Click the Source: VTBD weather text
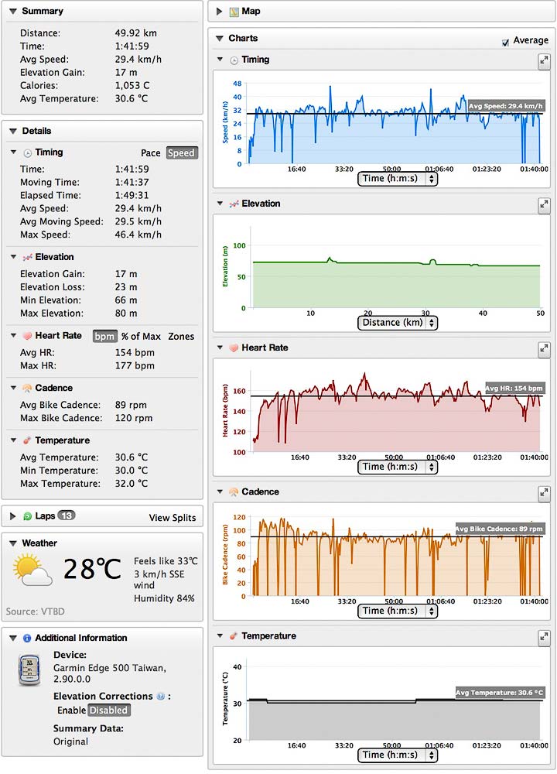Image resolution: width=557 pixels, height=774 pixels. pyautogui.click(x=35, y=611)
